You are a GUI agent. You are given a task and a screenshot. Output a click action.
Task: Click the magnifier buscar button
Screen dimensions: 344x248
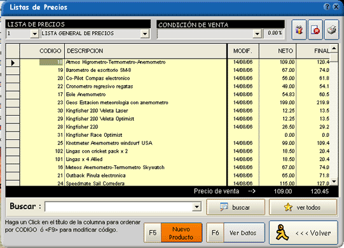(236, 207)
